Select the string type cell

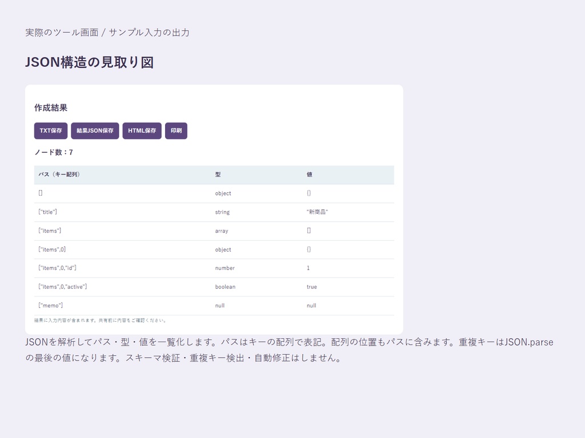coord(257,212)
